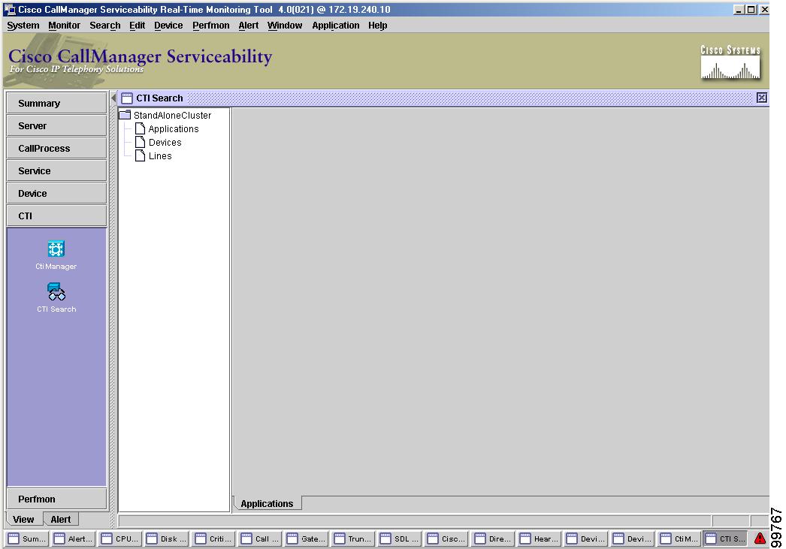Select the Applications tab at bottom
The image size is (786, 549).
[x=268, y=503]
